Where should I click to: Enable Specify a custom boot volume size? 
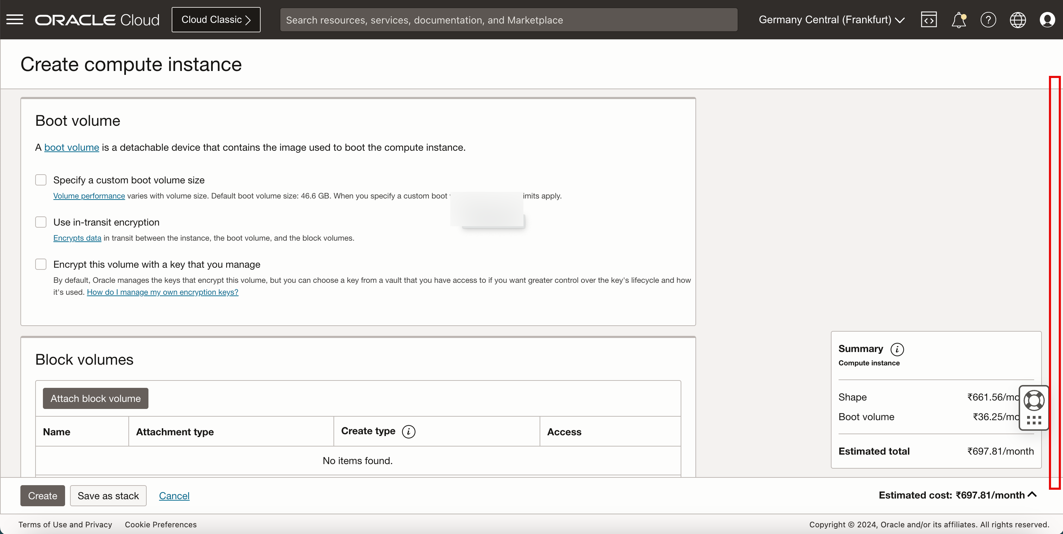[41, 180]
